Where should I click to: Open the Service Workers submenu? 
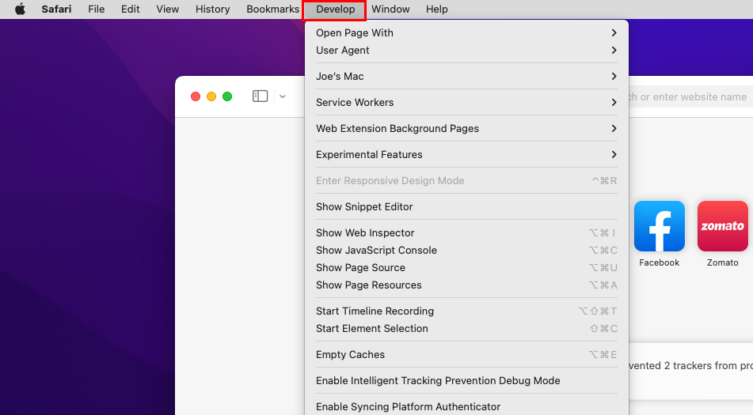(466, 103)
